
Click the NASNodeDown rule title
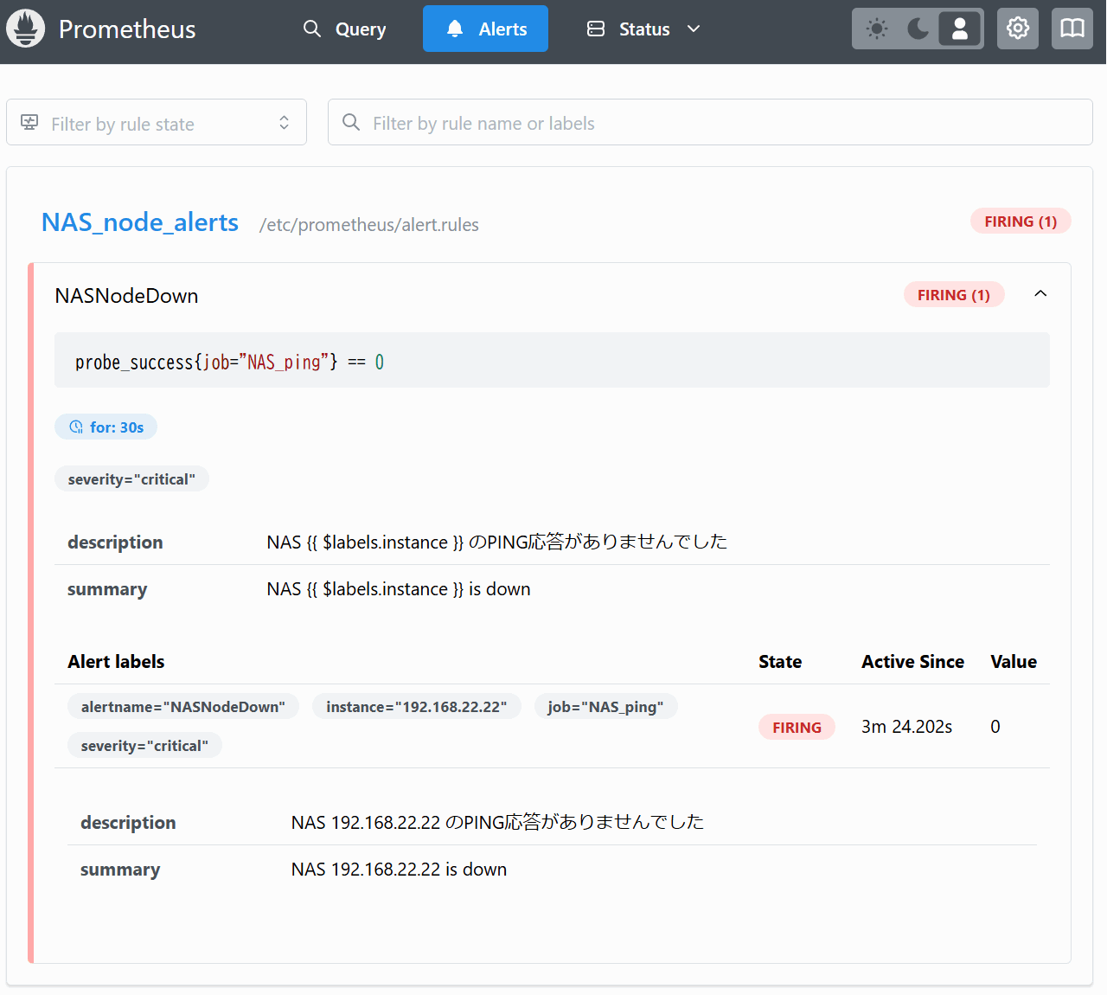126,296
